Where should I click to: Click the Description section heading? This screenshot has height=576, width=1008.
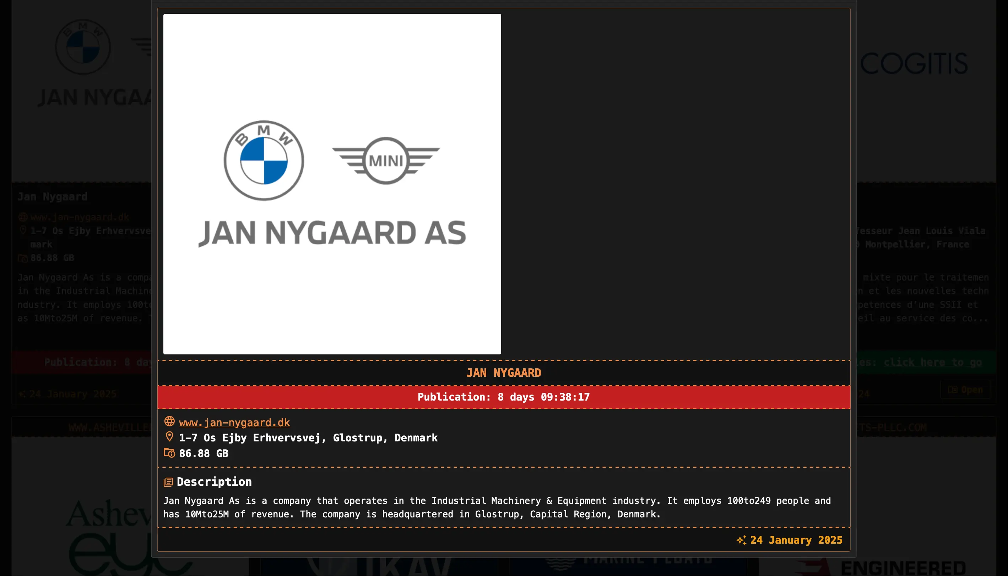point(214,482)
